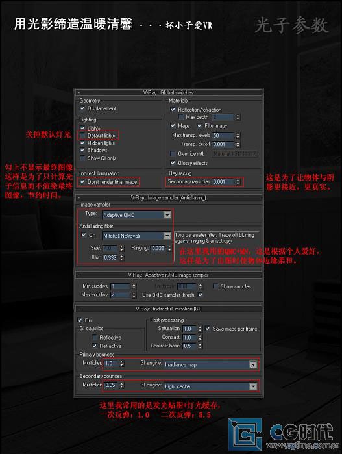342x454 pixels.
Task: Toggle the Lights checkbox
Action: point(82,128)
